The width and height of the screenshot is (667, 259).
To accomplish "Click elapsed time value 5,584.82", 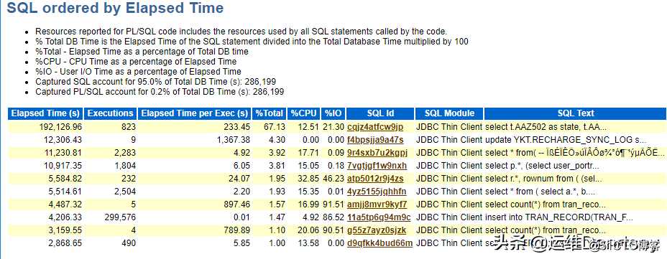I will pyautogui.click(x=65, y=179).
